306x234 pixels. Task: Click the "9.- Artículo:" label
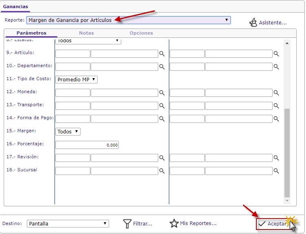(x=20, y=52)
